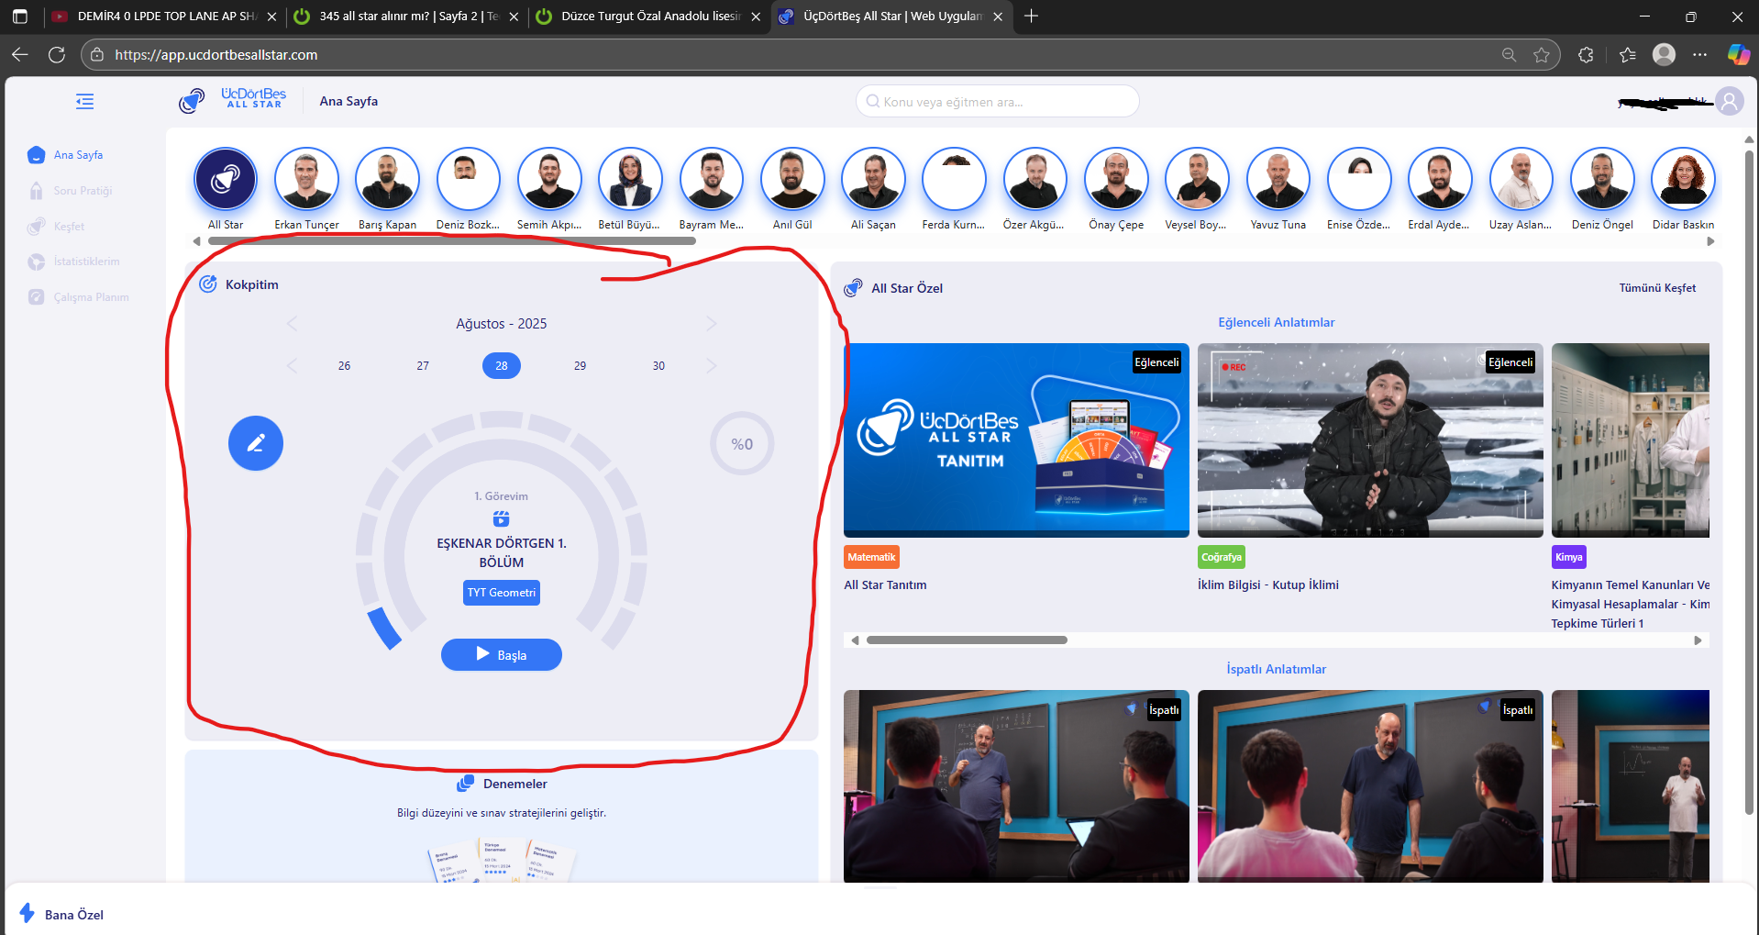The height and width of the screenshot is (935, 1759).
Task: Click the %0 progress circle
Action: pyautogui.click(x=742, y=444)
